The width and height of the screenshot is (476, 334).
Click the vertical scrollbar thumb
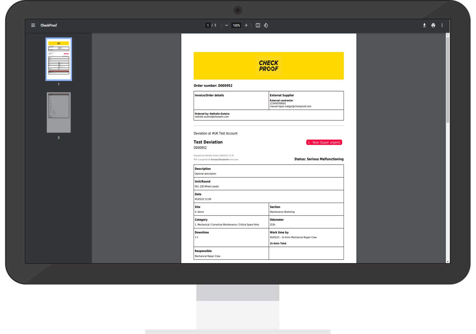448,79
